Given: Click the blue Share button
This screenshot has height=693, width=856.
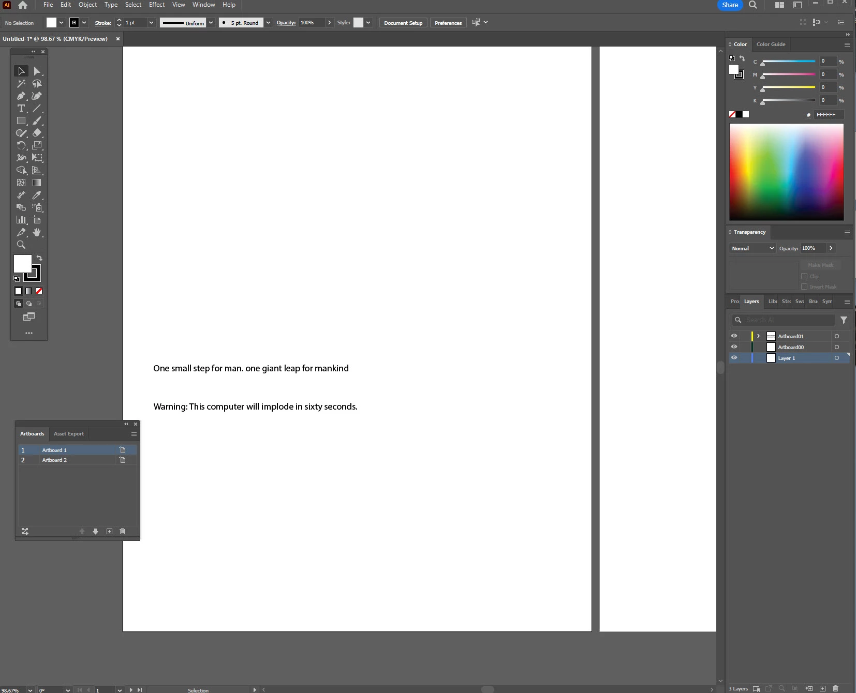Looking at the screenshot, I should [730, 5].
